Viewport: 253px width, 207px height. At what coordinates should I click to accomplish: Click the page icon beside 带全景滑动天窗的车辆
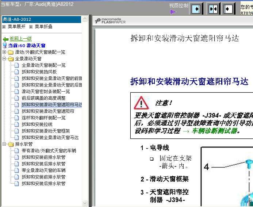coord(17,170)
